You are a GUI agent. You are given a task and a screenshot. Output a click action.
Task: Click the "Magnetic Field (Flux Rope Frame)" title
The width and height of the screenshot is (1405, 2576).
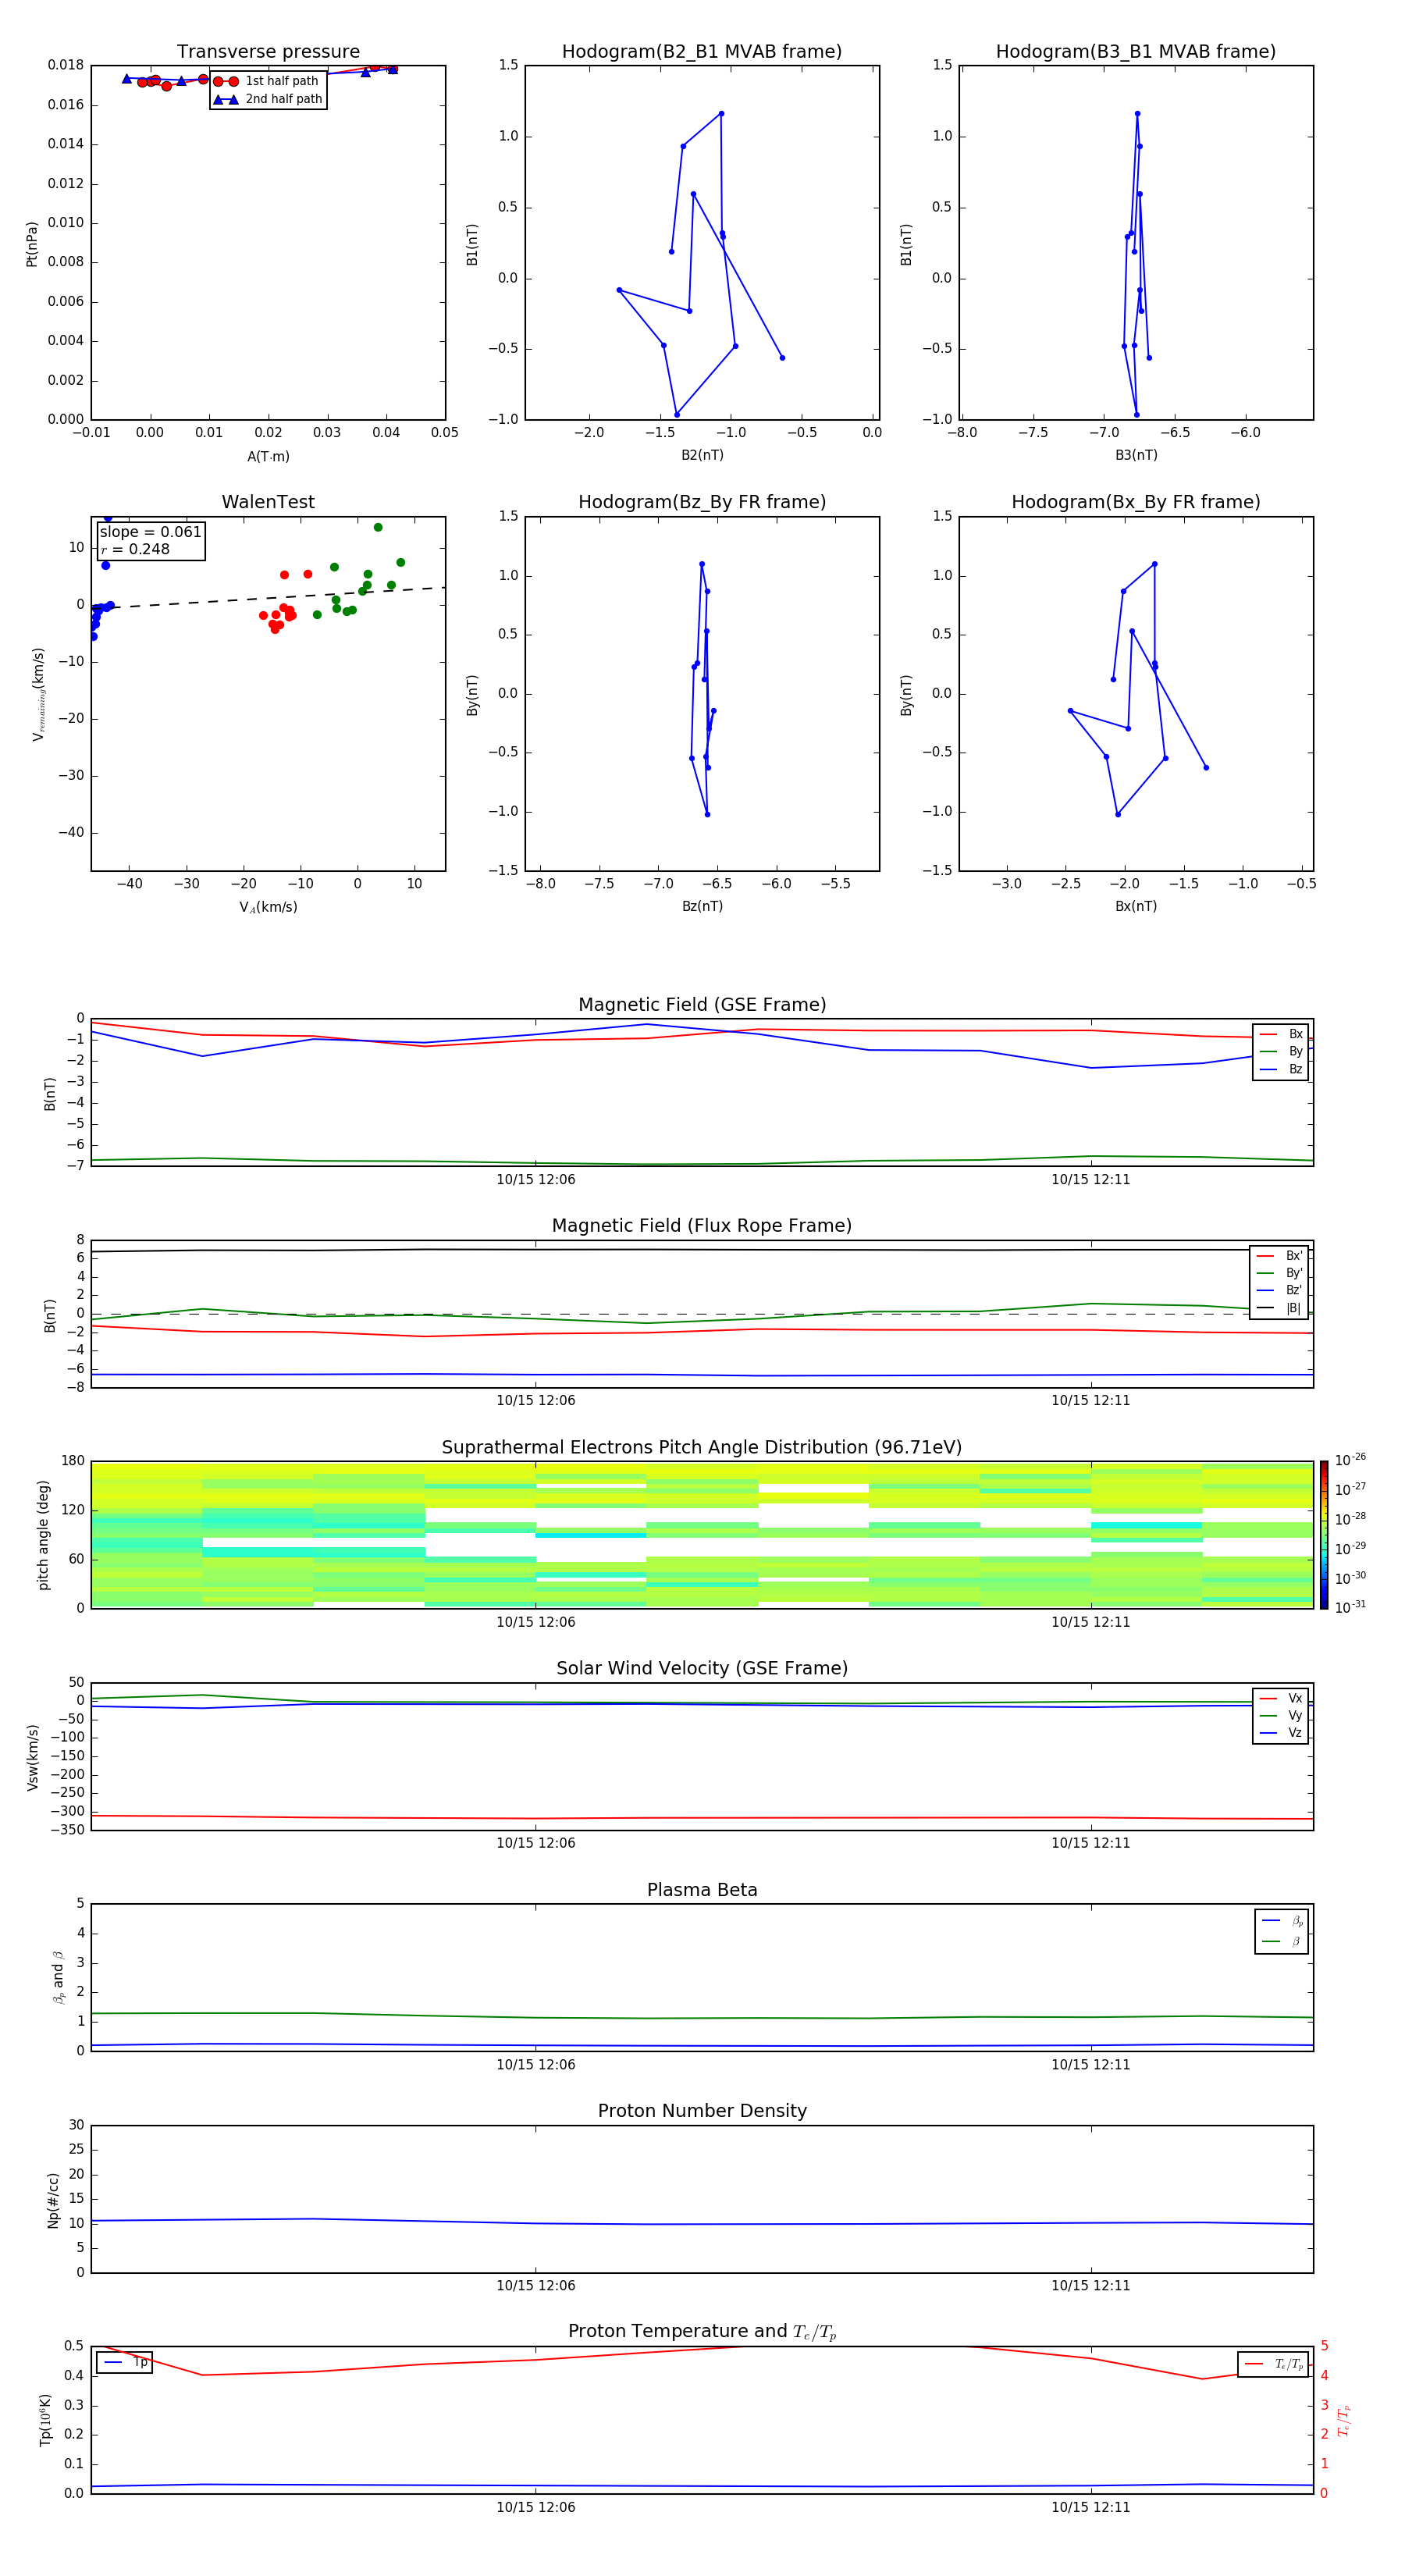pyautogui.click(x=702, y=1226)
